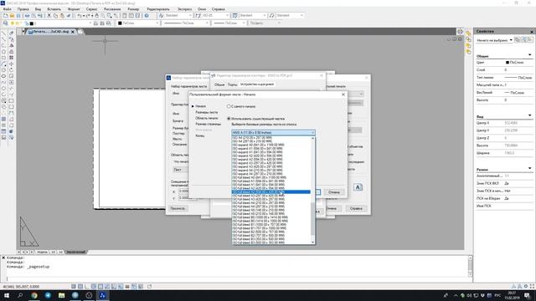Open the Экспресс menu
The image size is (536, 301).
[x=184, y=9]
